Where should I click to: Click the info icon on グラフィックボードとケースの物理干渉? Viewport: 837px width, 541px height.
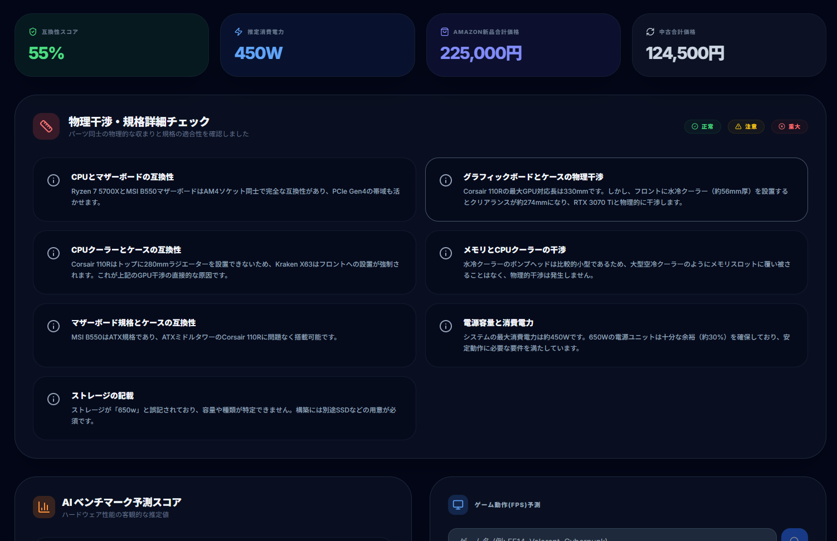pyautogui.click(x=445, y=180)
